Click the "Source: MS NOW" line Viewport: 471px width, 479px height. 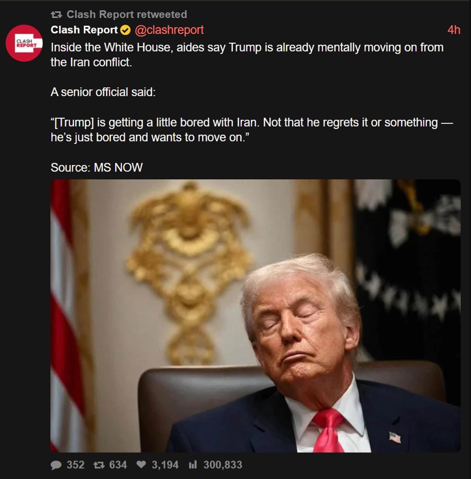(97, 168)
